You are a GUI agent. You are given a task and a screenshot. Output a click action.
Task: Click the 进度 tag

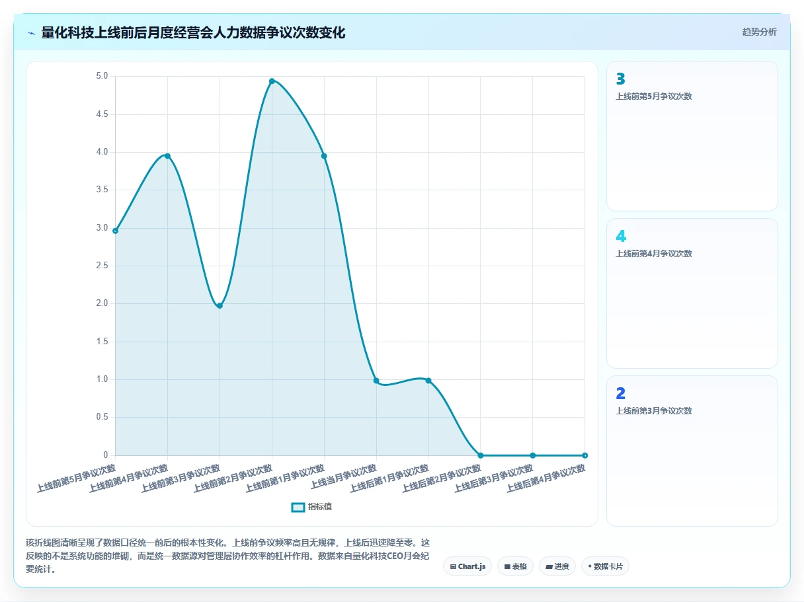[x=557, y=566]
